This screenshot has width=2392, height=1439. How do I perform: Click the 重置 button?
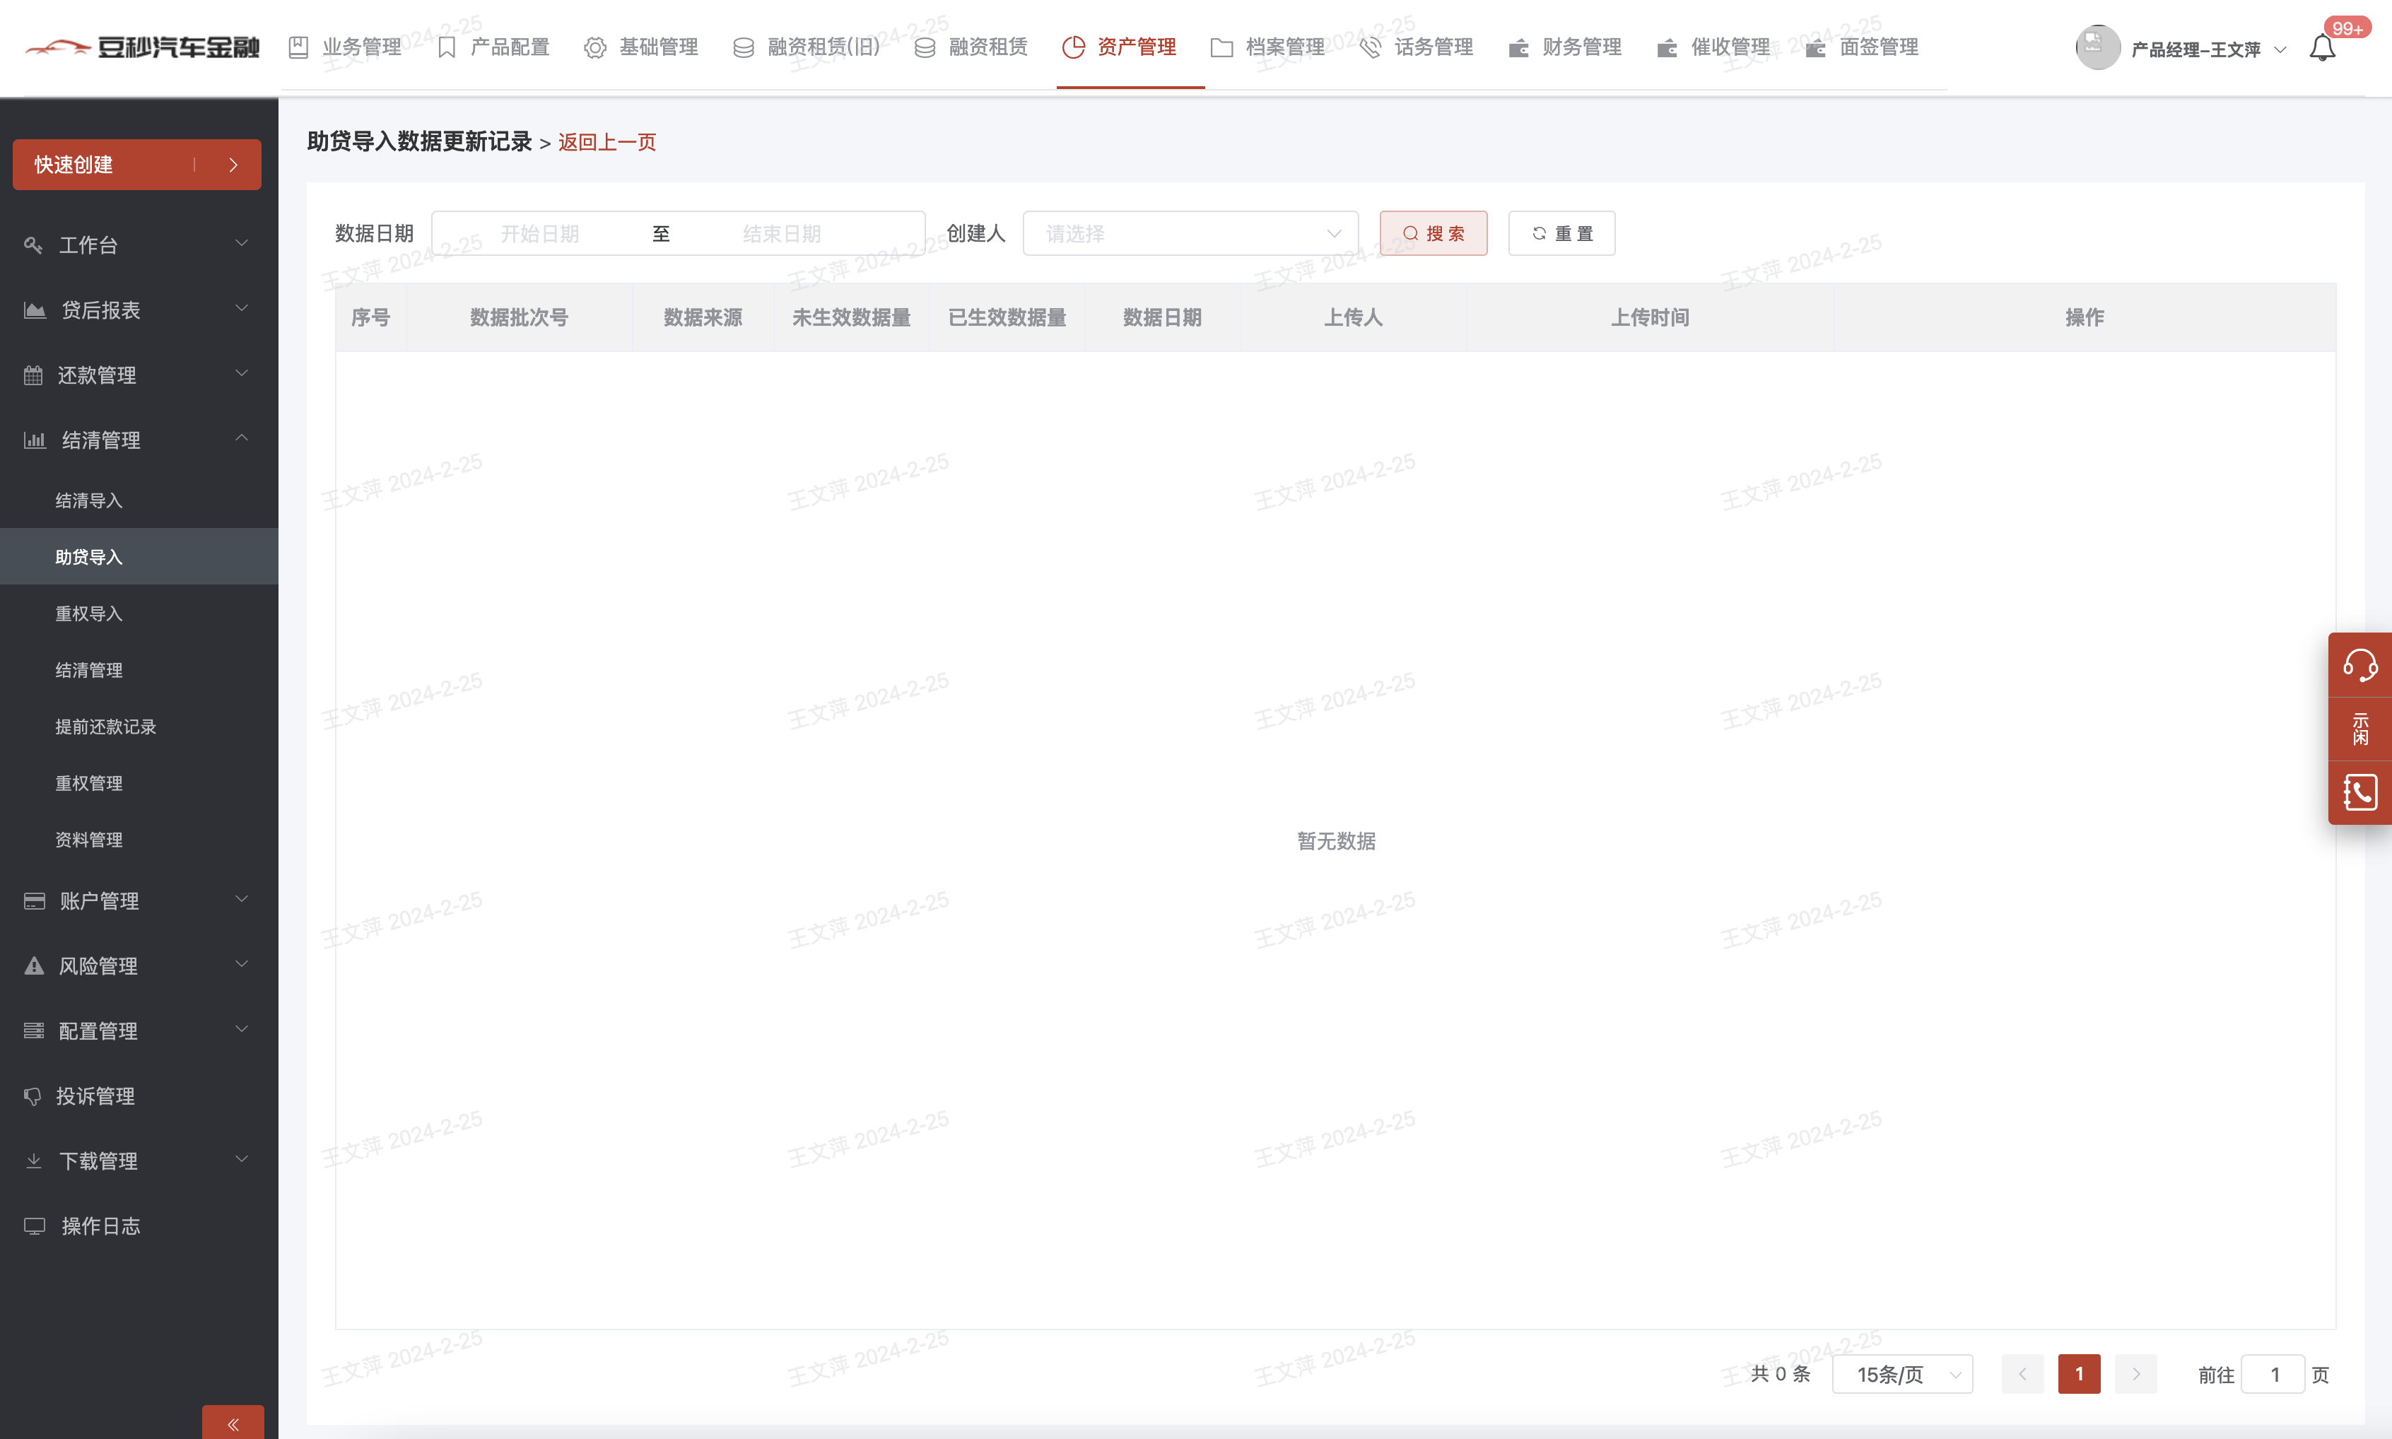[1561, 234]
